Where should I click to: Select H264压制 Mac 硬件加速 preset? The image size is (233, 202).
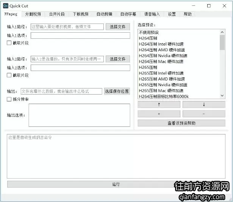pyautogui.click(x=179, y=62)
